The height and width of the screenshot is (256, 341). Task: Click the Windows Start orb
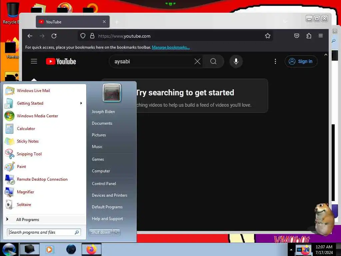point(9,249)
